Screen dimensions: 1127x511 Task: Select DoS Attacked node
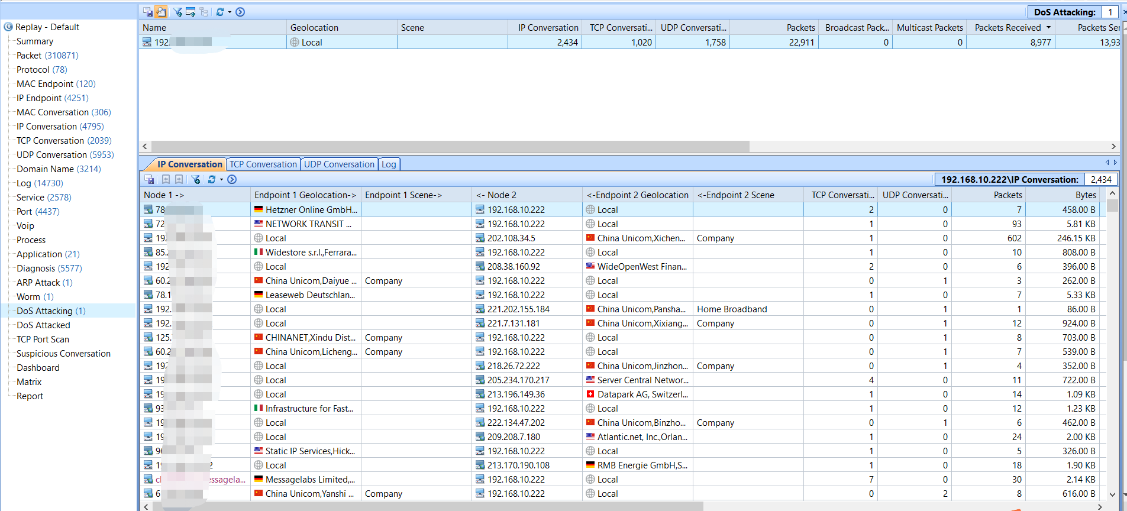[43, 325]
